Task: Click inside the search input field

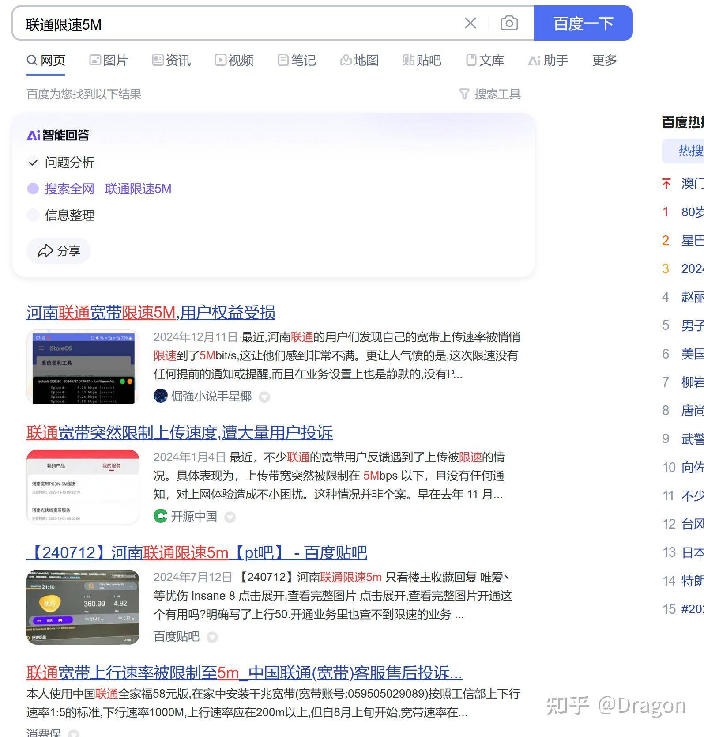Action: 238,24
